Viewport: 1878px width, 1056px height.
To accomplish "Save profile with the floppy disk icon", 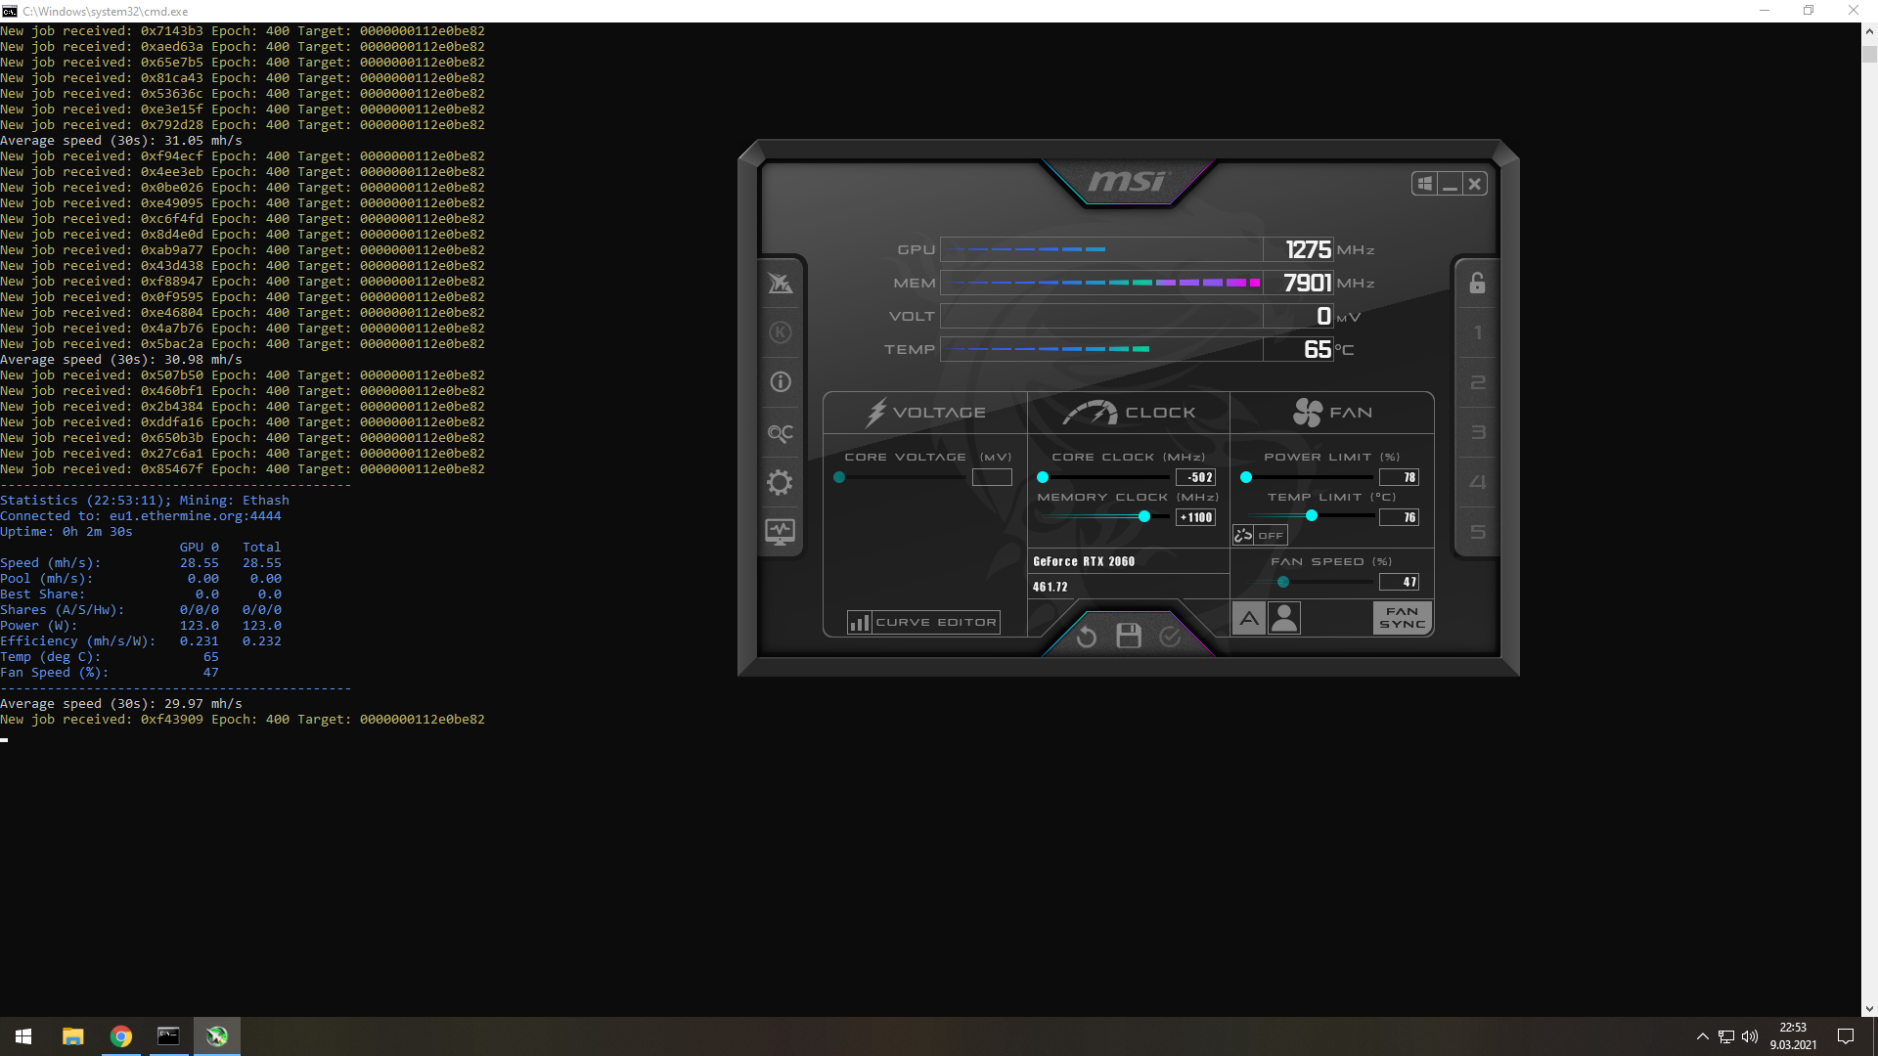I will (x=1129, y=637).
